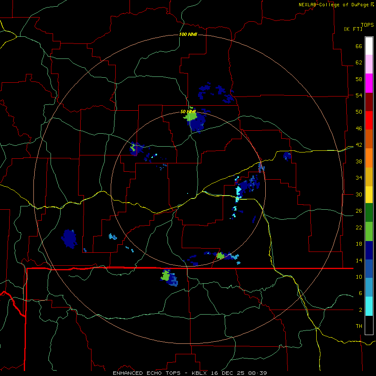Click the medium blue legend swatch

click(x=369, y=269)
